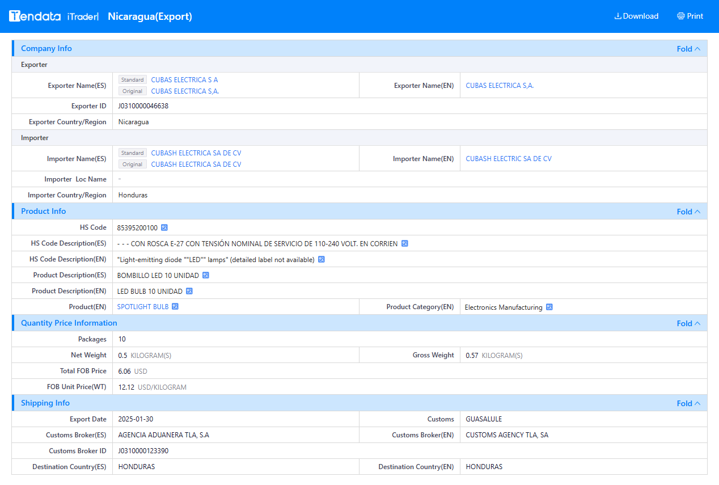Click the Light-emitting diode lamps description
Image resolution: width=719 pixels, height=485 pixels.
[216, 259]
